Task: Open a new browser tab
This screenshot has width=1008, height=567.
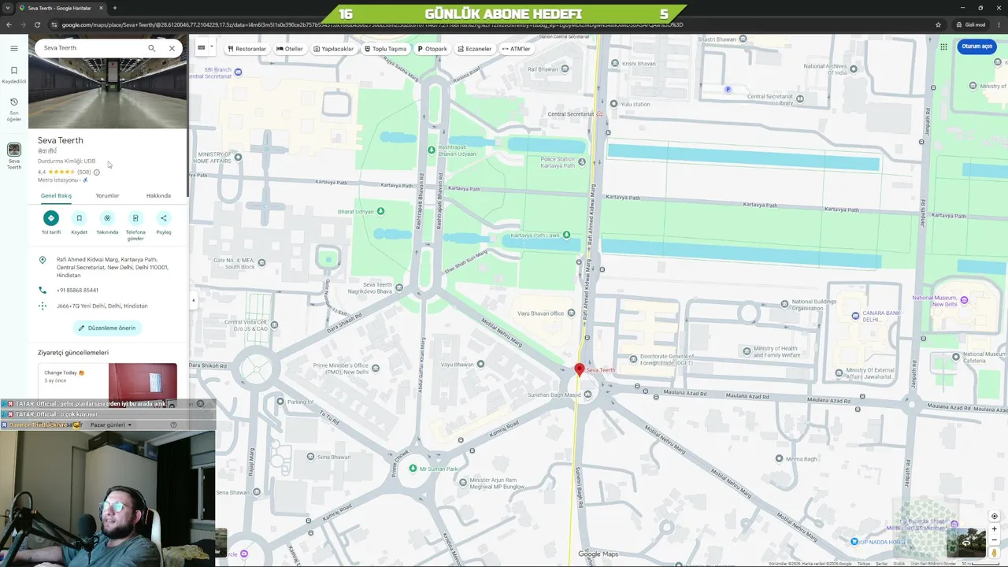Action: [114, 8]
